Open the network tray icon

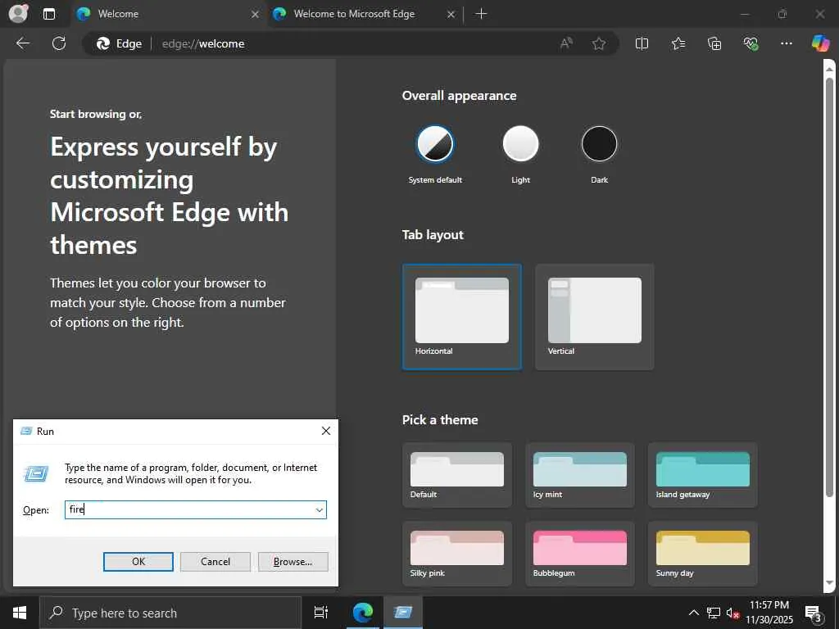[714, 613]
